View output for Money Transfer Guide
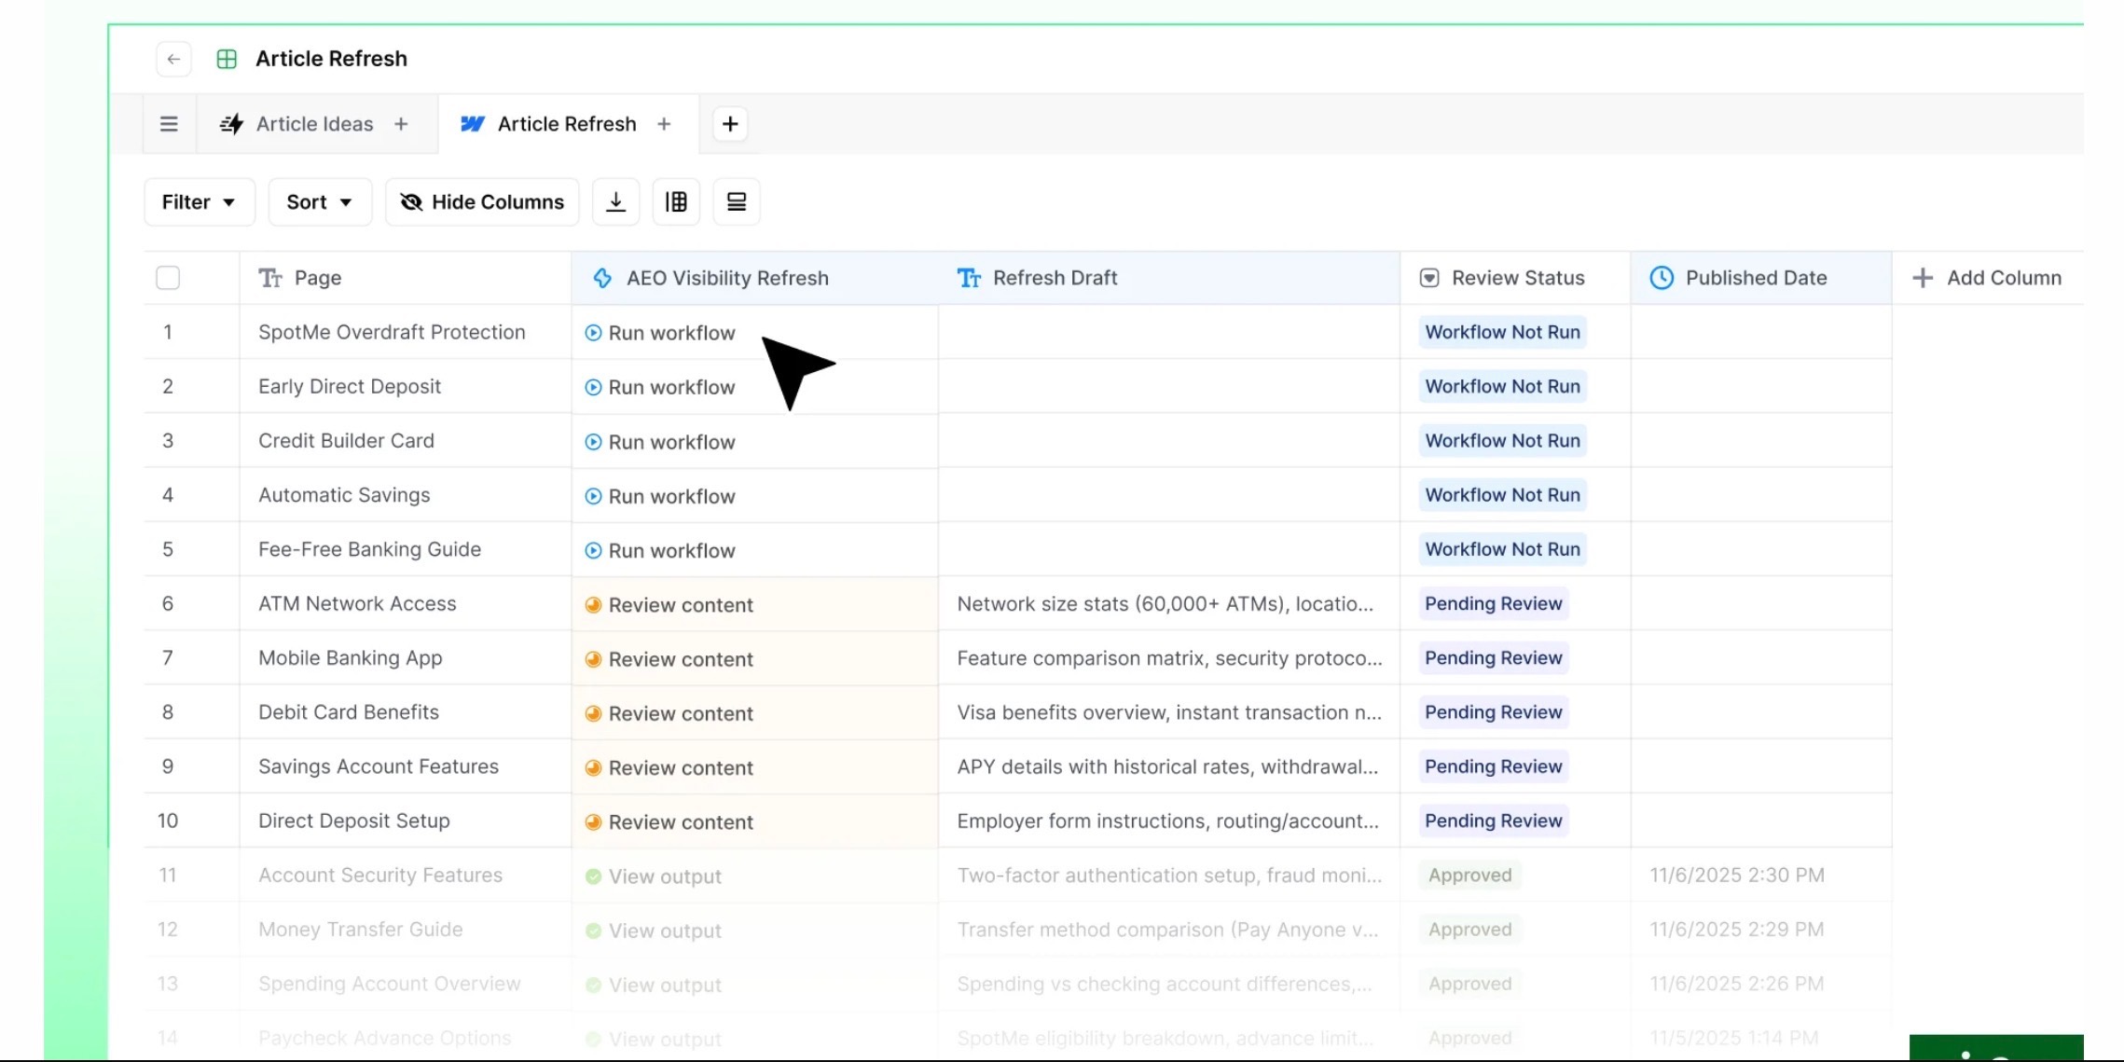This screenshot has height=1062, width=2124. pos(654,931)
